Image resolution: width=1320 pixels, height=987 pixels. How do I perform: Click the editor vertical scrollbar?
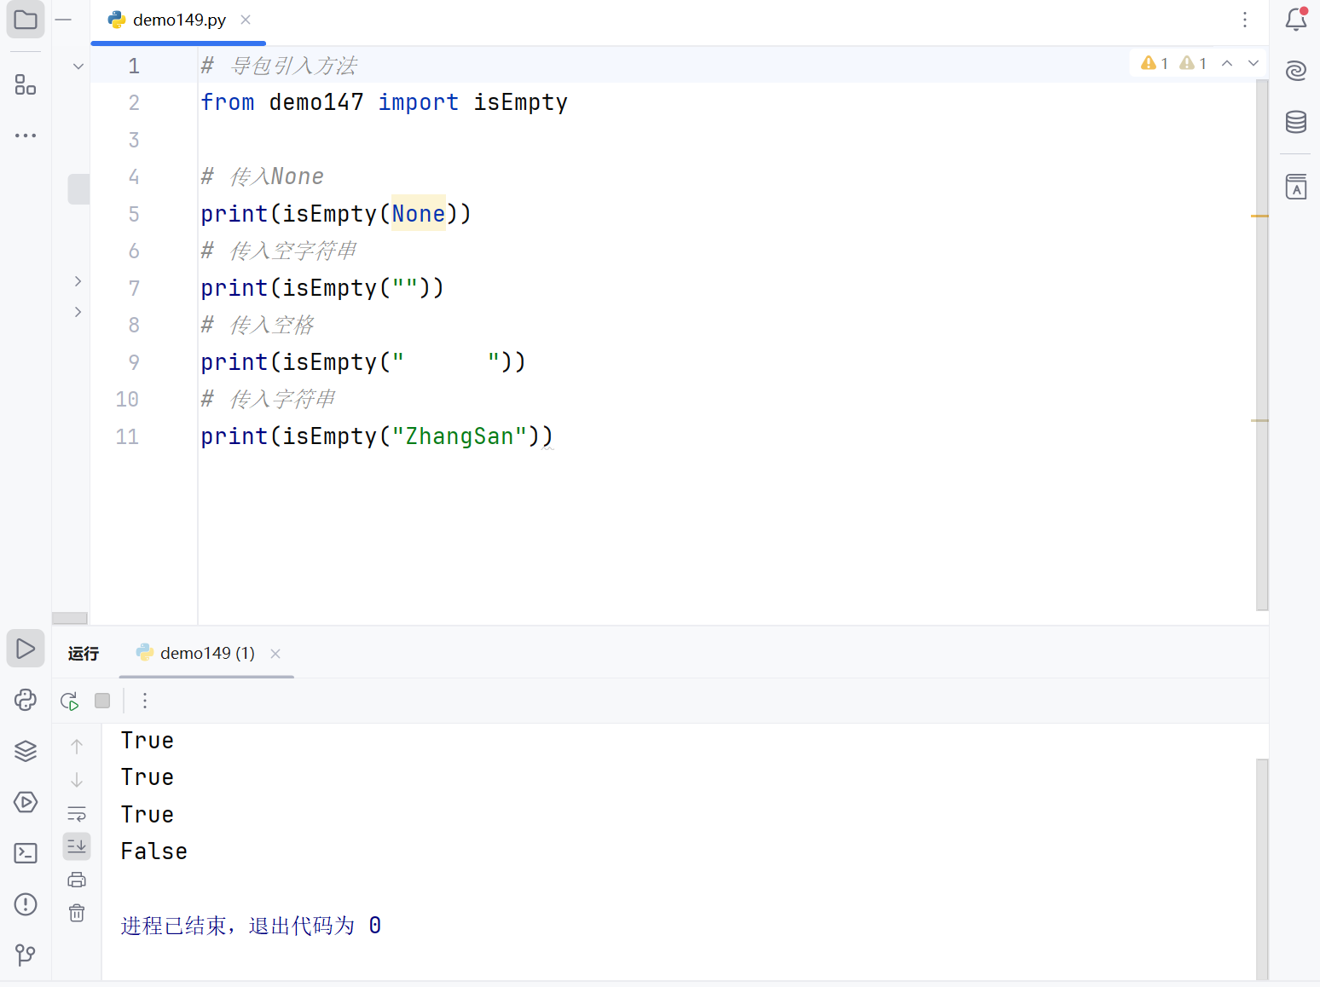pos(1262,345)
